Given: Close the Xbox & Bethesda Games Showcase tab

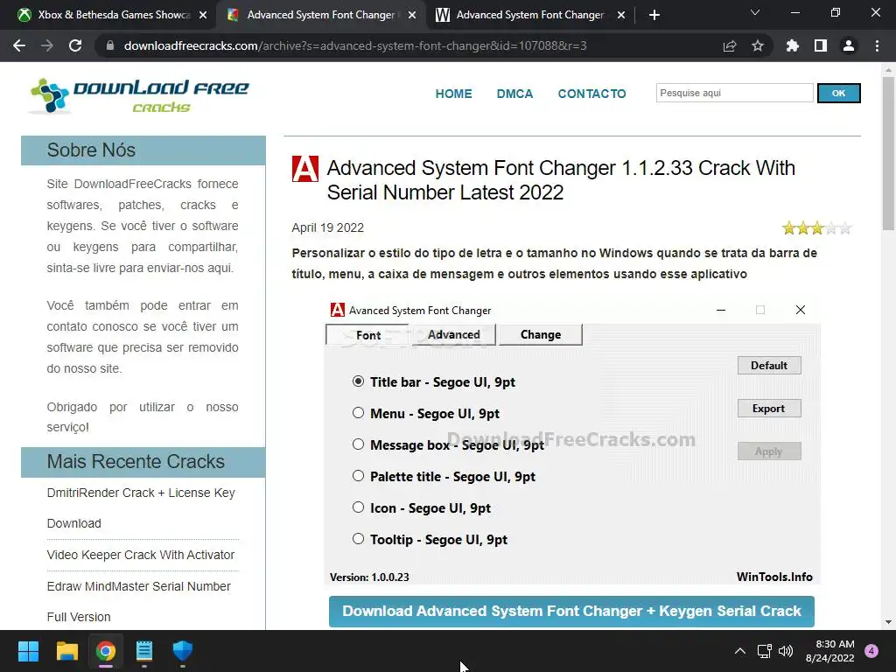Looking at the screenshot, I should (x=203, y=15).
